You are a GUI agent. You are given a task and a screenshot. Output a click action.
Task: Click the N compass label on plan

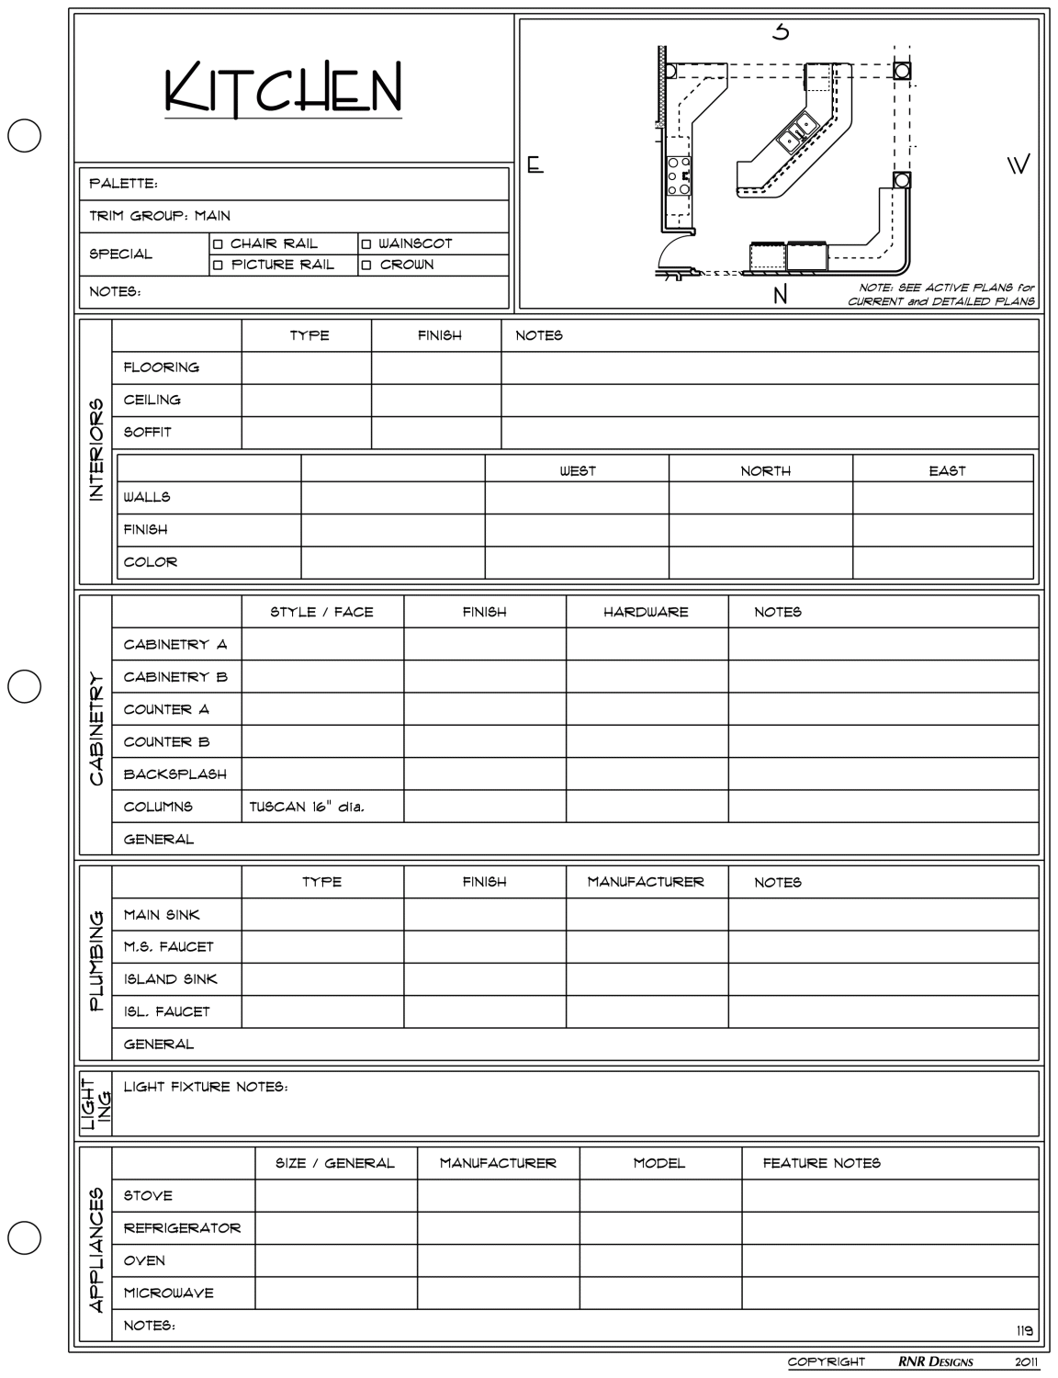[x=780, y=295]
